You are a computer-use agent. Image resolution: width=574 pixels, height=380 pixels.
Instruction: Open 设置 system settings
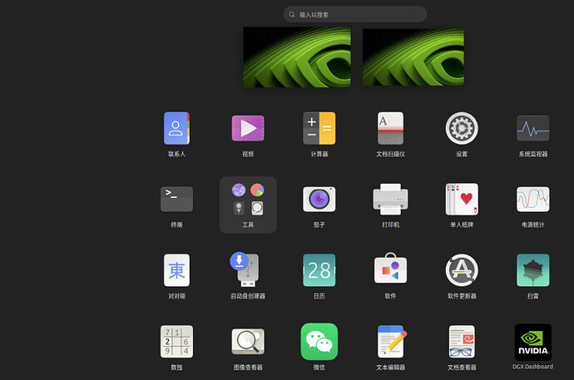[x=462, y=129]
